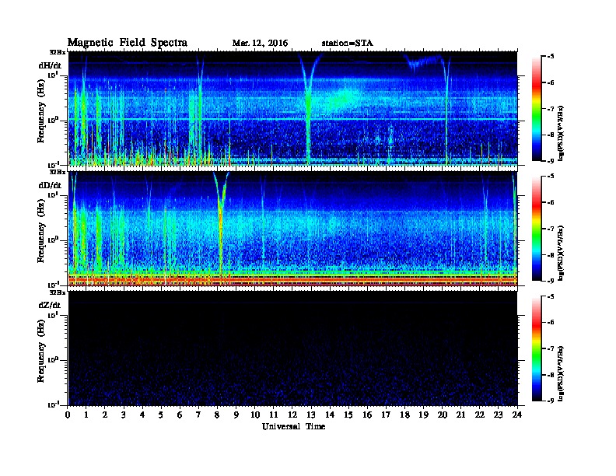
Task: Click the -5 tick on dZ/dt color bar
Action: coord(550,296)
